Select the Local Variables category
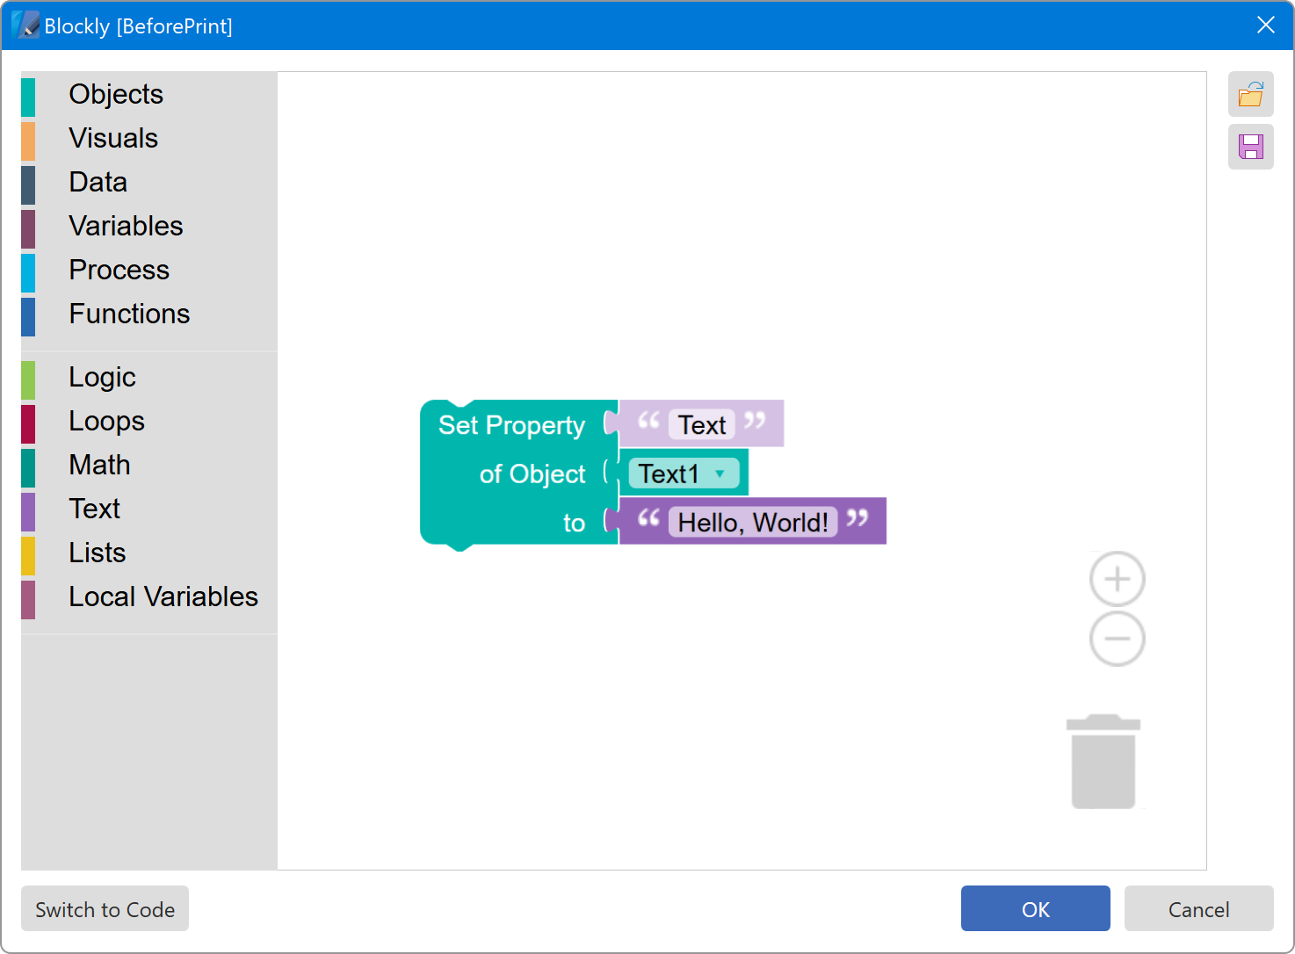Screen dimensions: 1295x954 tap(163, 596)
